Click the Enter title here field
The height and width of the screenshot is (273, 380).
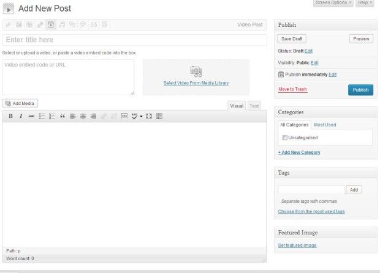(x=135, y=40)
